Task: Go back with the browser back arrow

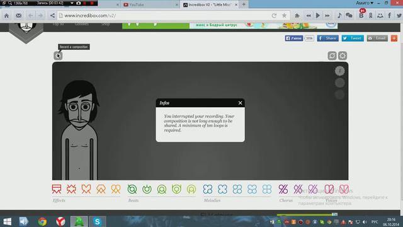Action: (x=30, y=16)
